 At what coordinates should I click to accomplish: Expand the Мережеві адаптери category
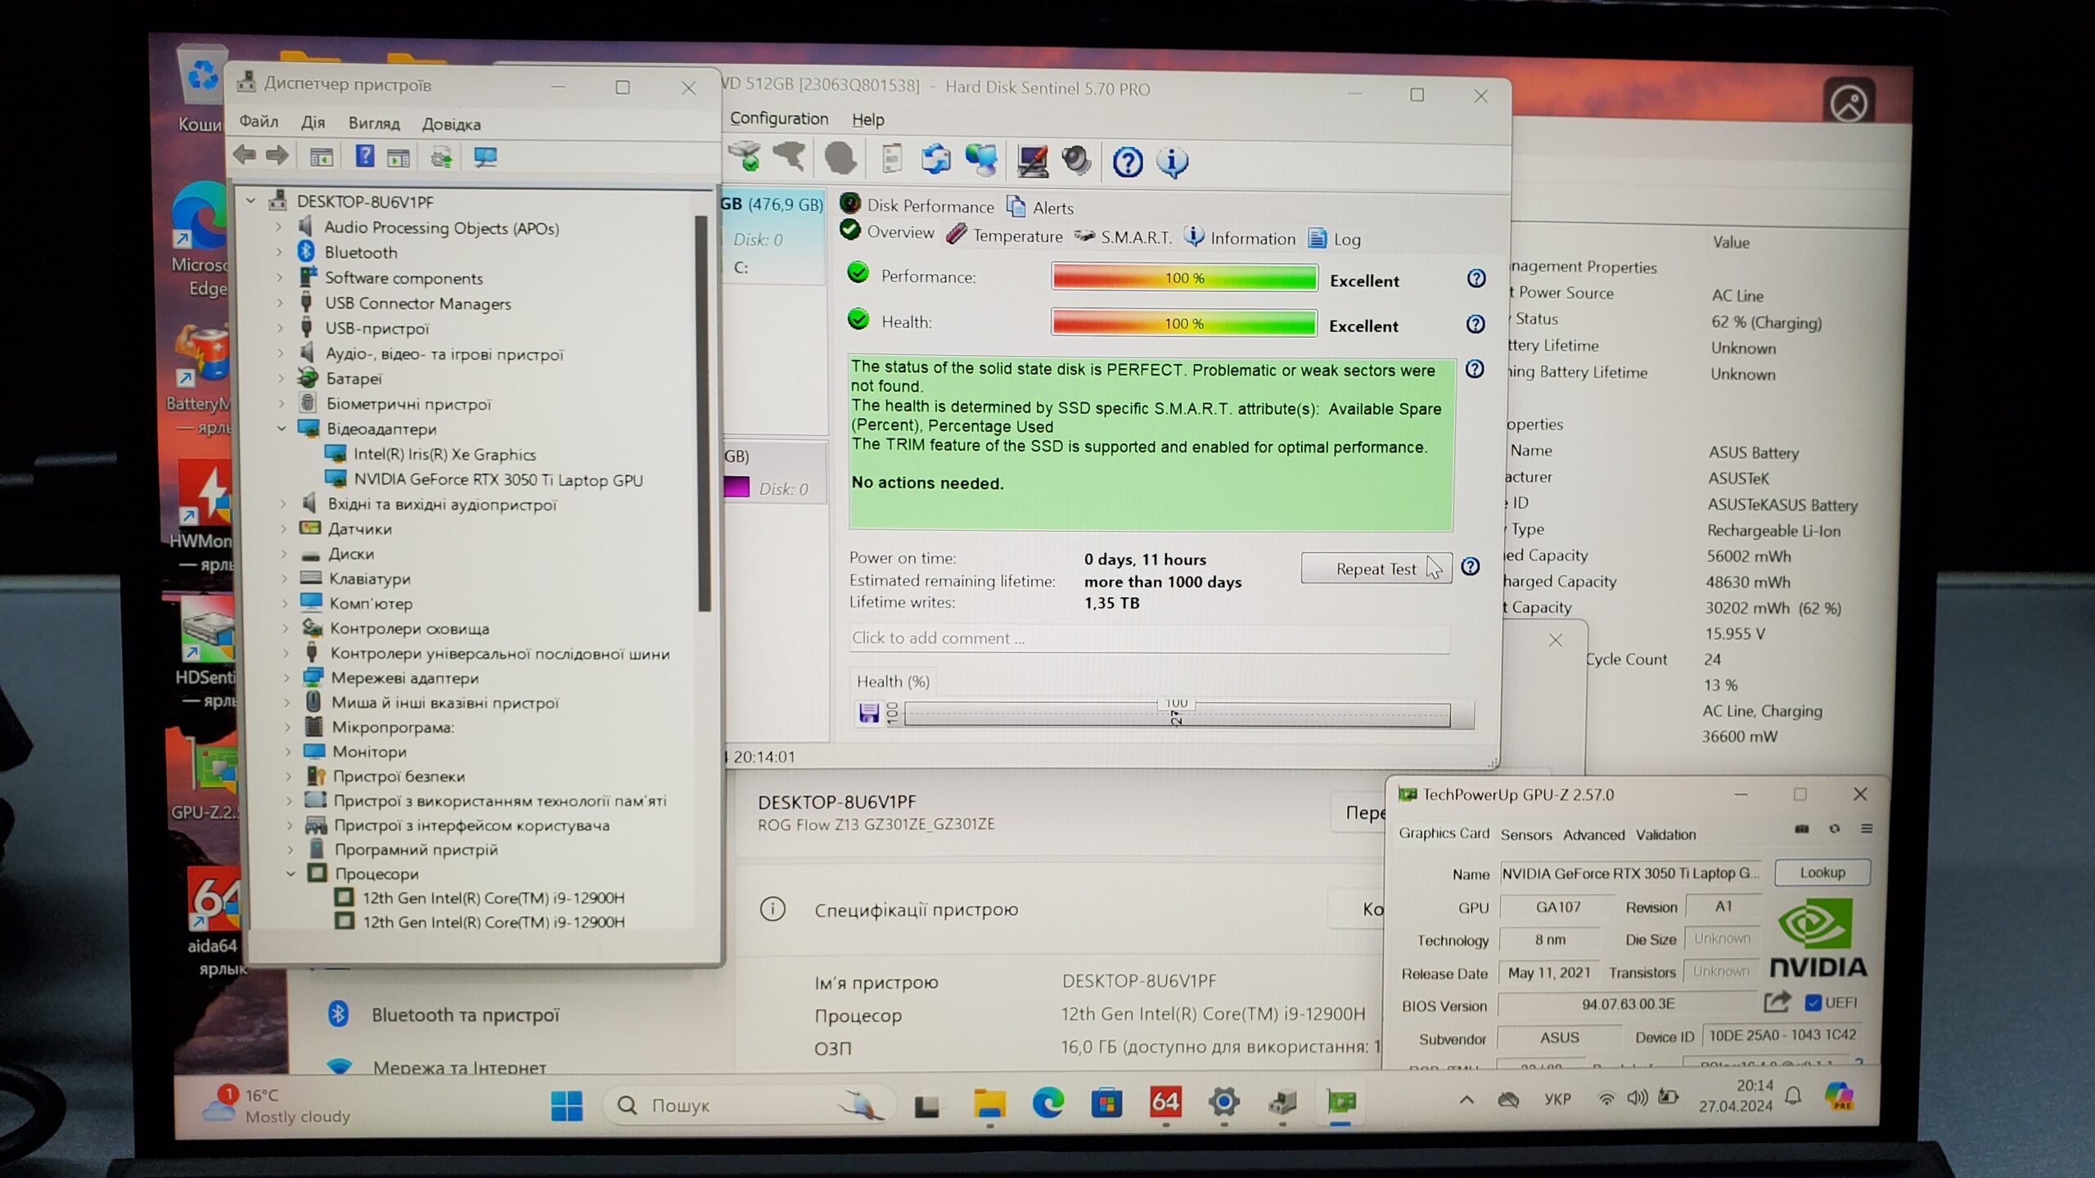pyautogui.click(x=286, y=677)
